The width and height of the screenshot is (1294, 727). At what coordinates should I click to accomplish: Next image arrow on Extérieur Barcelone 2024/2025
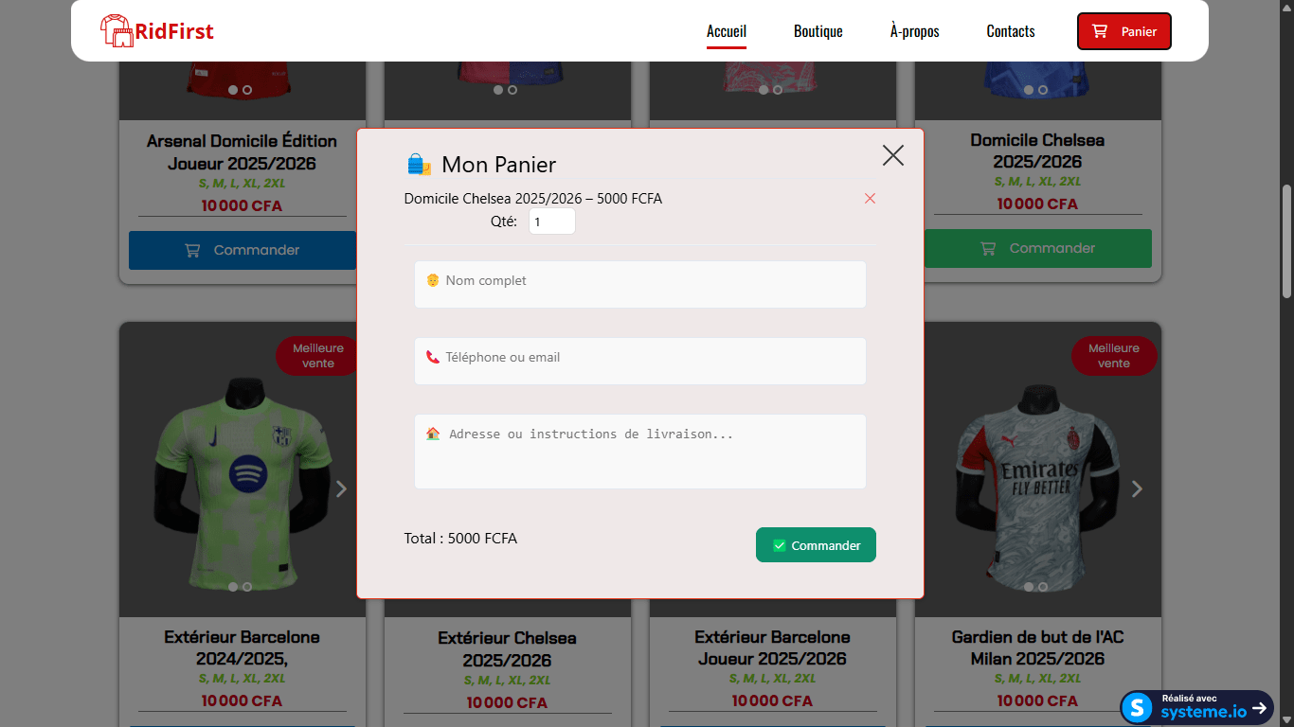click(x=341, y=488)
